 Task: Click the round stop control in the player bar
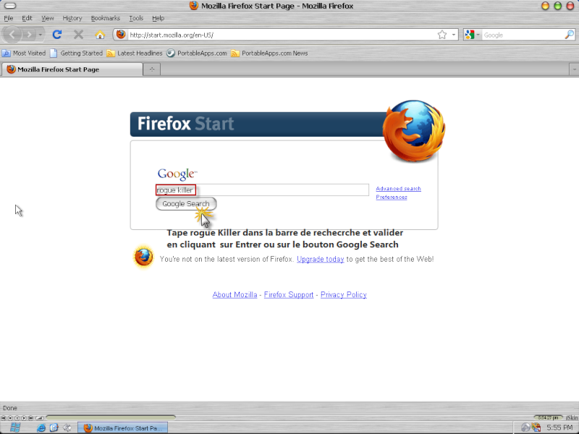tap(10, 418)
